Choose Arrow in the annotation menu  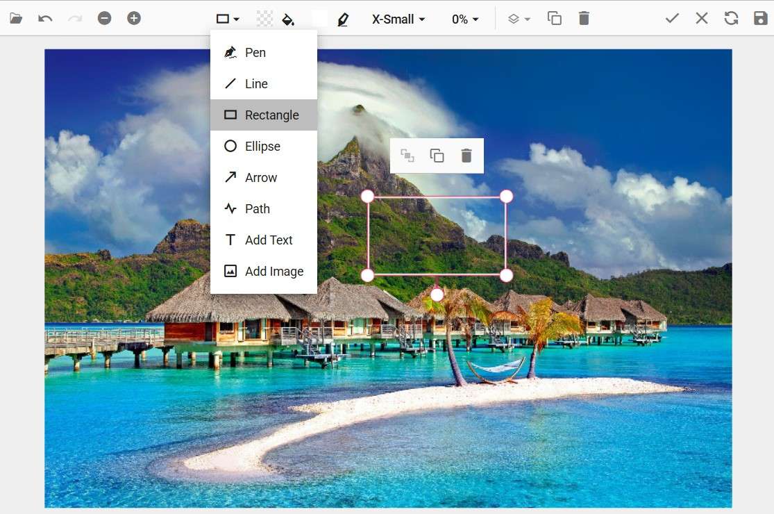point(261,178)
